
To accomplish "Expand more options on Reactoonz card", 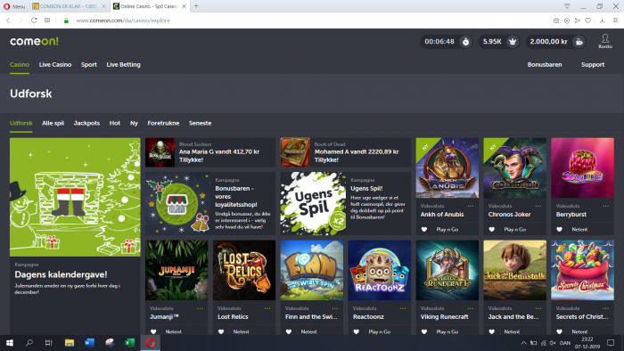I will pyautogui.click(x=403, y=308).
